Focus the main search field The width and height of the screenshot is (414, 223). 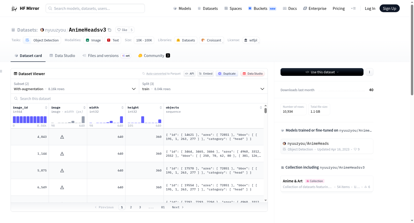point(95,8)
